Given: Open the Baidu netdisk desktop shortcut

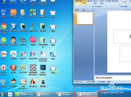Looking at the screenshot, I should [13, 55].
